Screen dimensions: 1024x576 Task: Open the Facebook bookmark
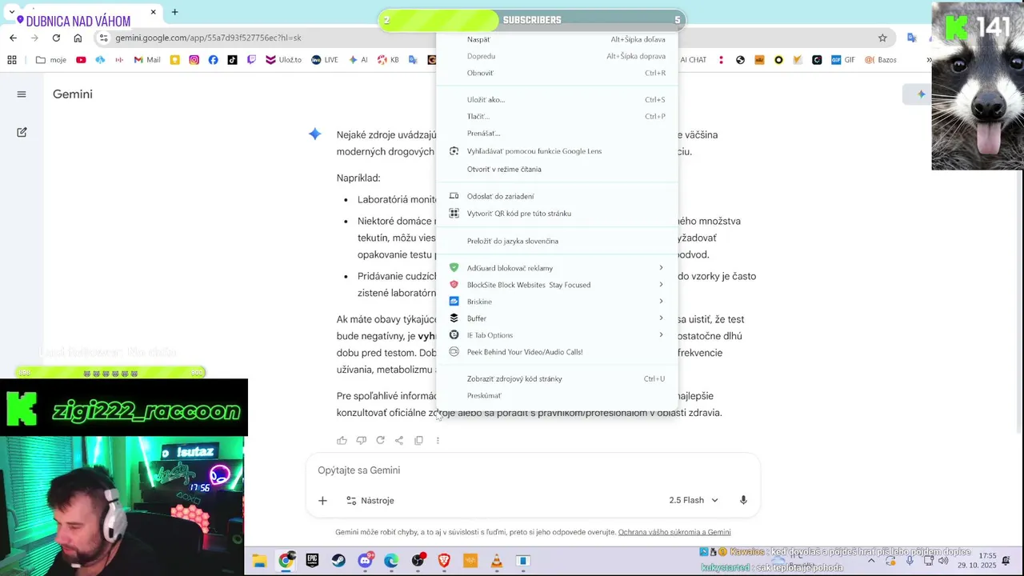(213, 60)
